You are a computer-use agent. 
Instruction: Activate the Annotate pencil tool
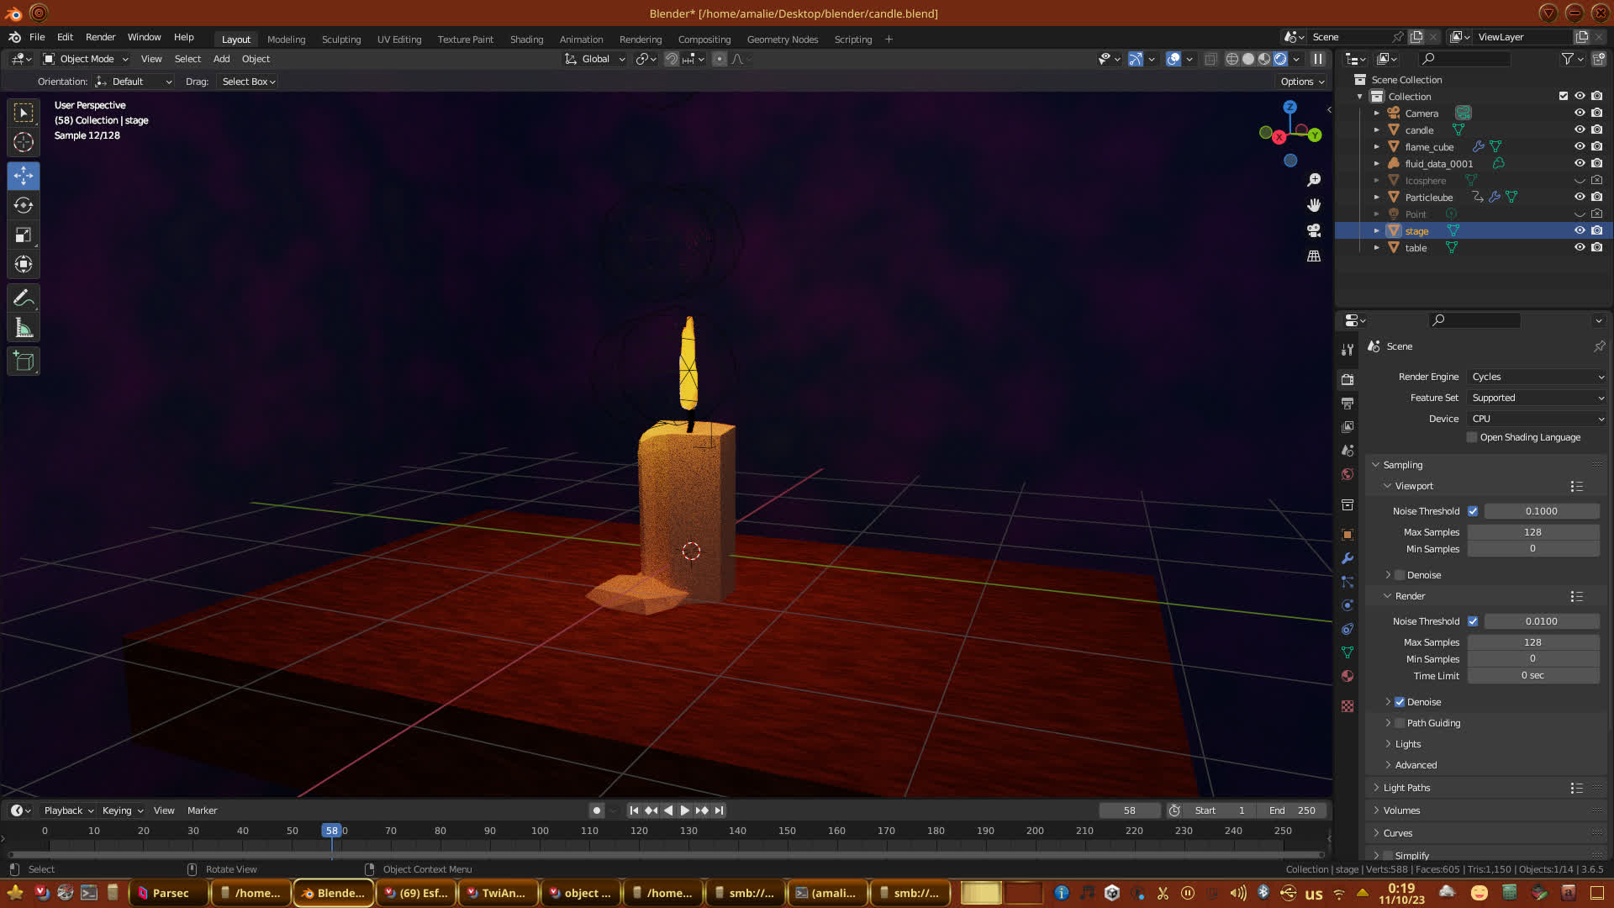click(24, 298)
